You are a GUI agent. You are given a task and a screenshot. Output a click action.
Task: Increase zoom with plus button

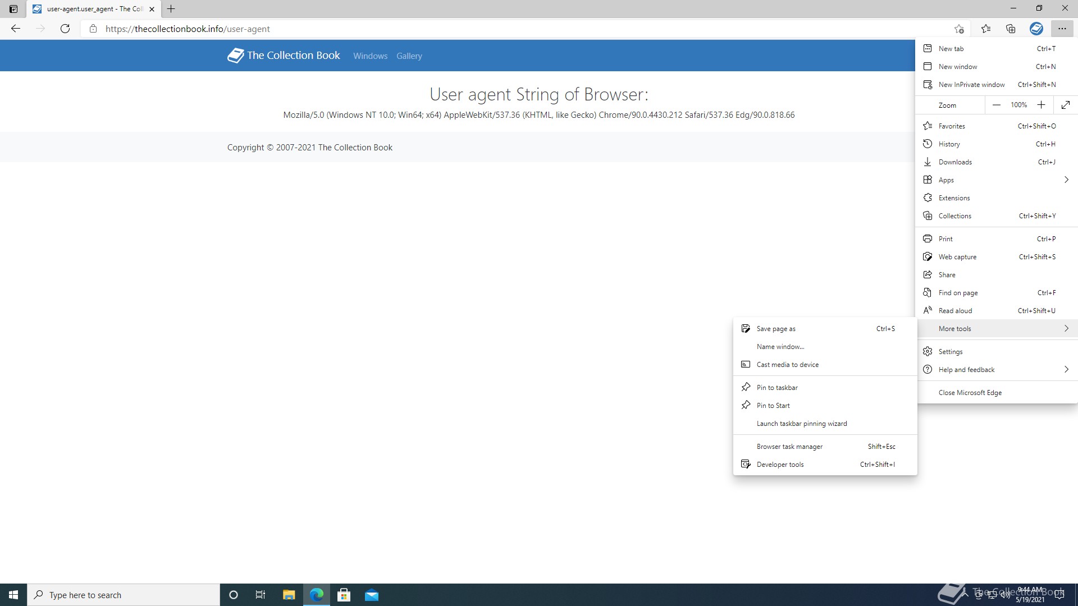[1041, 105]
